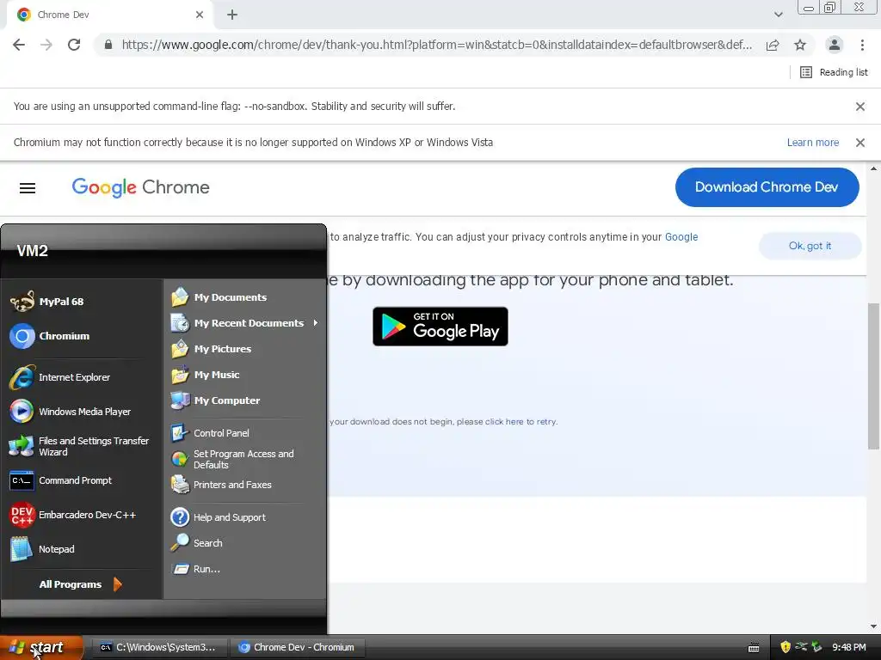Bookmark this page with star
The image size is (881, 660).
click(x=800, y=45)
